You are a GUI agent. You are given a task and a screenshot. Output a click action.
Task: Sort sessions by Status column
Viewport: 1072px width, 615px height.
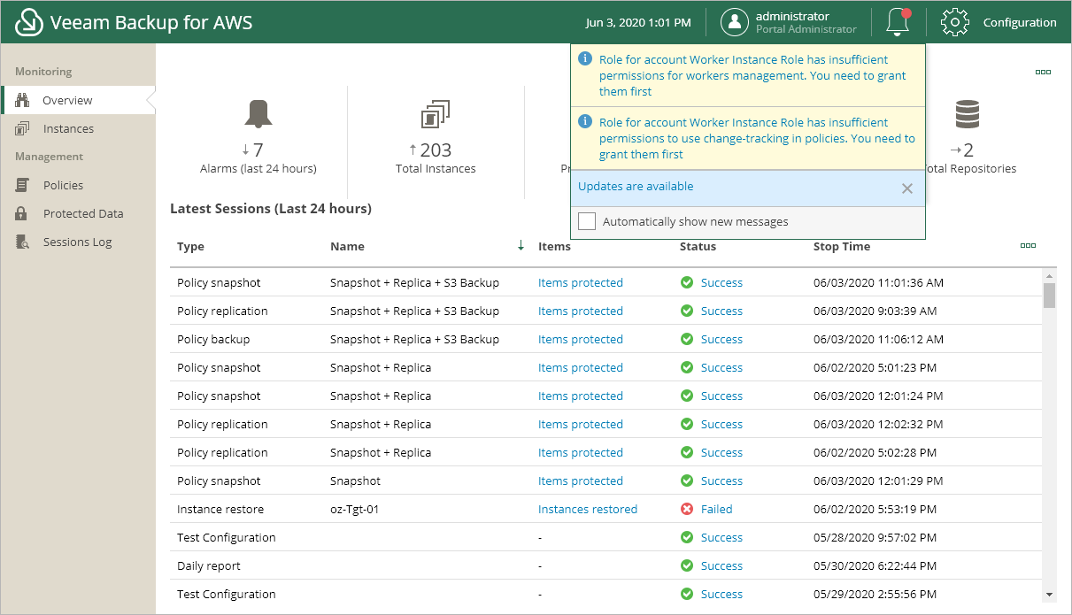[x=698, y=246]
